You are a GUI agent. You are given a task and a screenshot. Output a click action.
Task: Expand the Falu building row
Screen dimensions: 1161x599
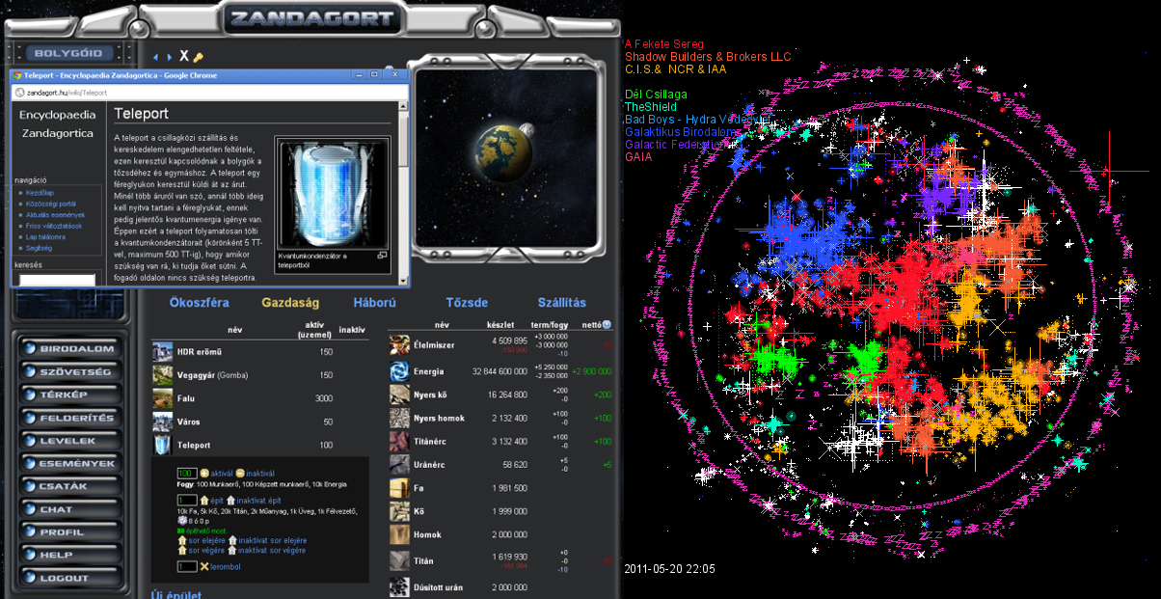[x=188, y=398]
